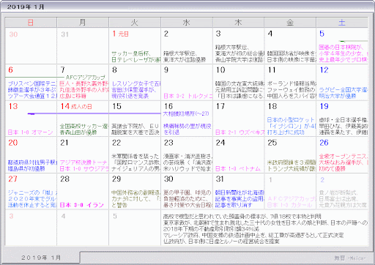The width and height of the screenshot is (375, 265).
Task: Select date 20 Sunday cell
Action: pos(31,155)
